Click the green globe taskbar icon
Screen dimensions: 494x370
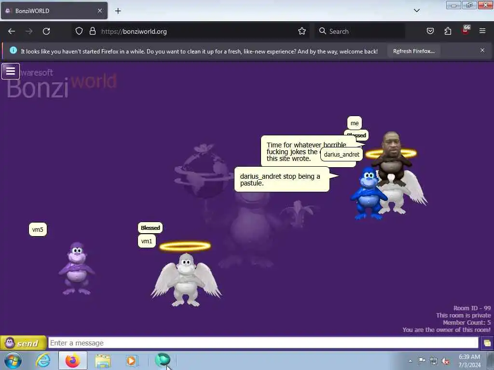pyautogui.click(x=163, y=360)
